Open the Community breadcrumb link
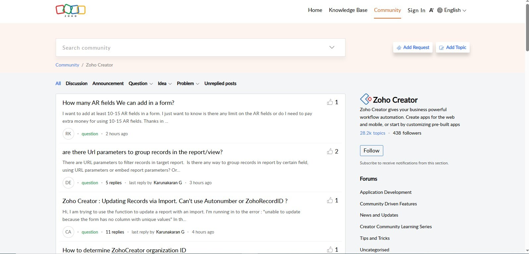Screen dimensions: 529x254 click(67, 65)
